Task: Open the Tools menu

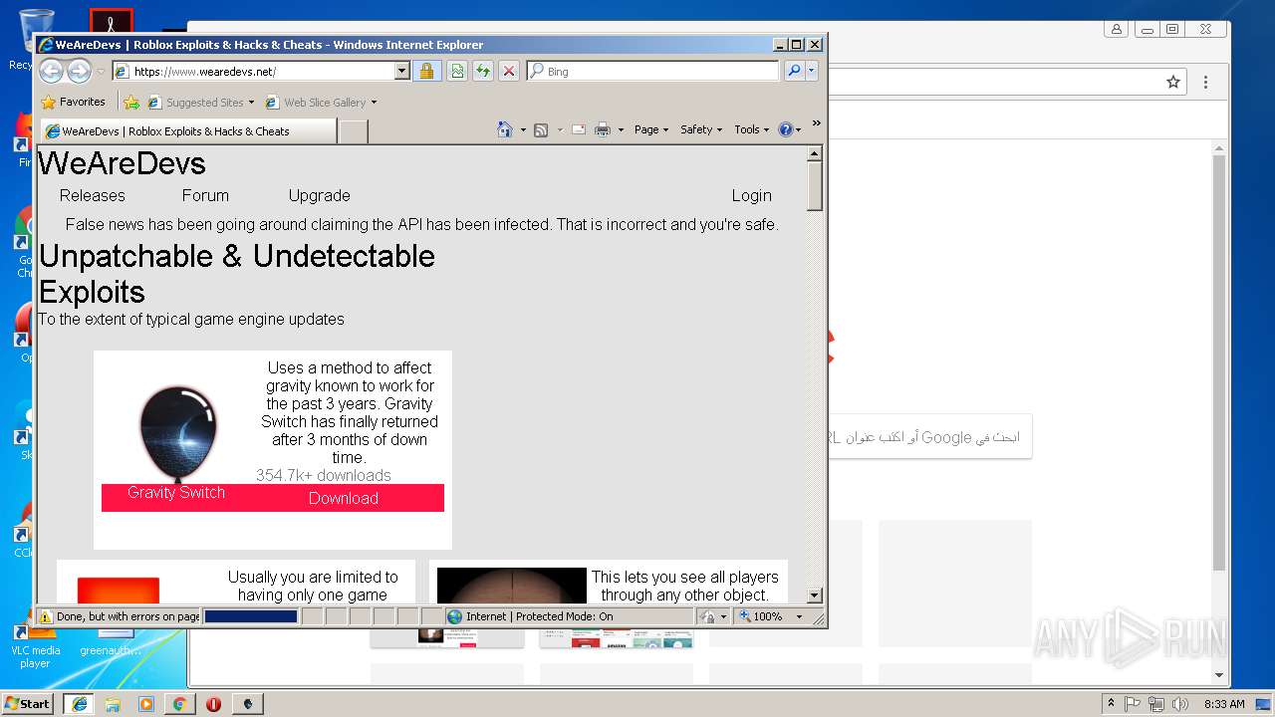Action: point(751,129)
